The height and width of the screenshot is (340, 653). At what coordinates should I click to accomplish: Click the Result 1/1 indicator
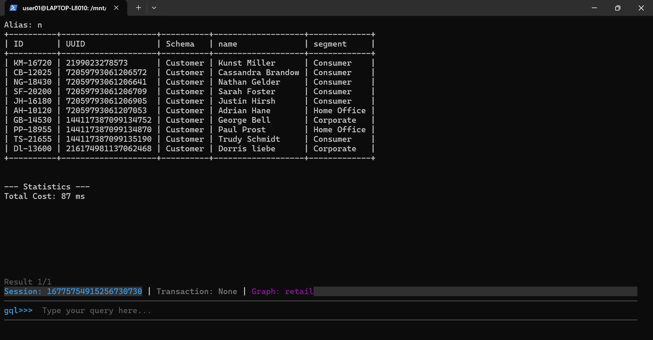click(x=28, y=282)
